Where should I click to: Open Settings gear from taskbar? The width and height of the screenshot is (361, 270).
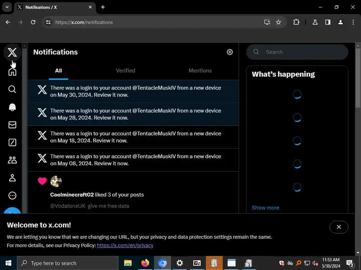click(179, 263)
